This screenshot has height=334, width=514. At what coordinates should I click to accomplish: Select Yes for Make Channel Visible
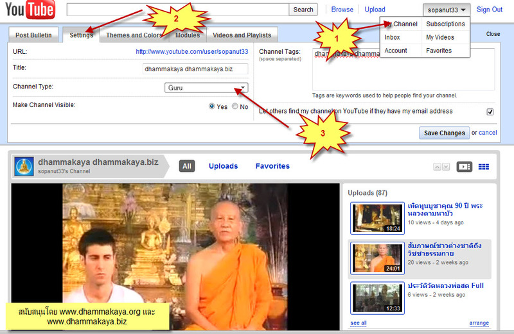click(212, 106)
